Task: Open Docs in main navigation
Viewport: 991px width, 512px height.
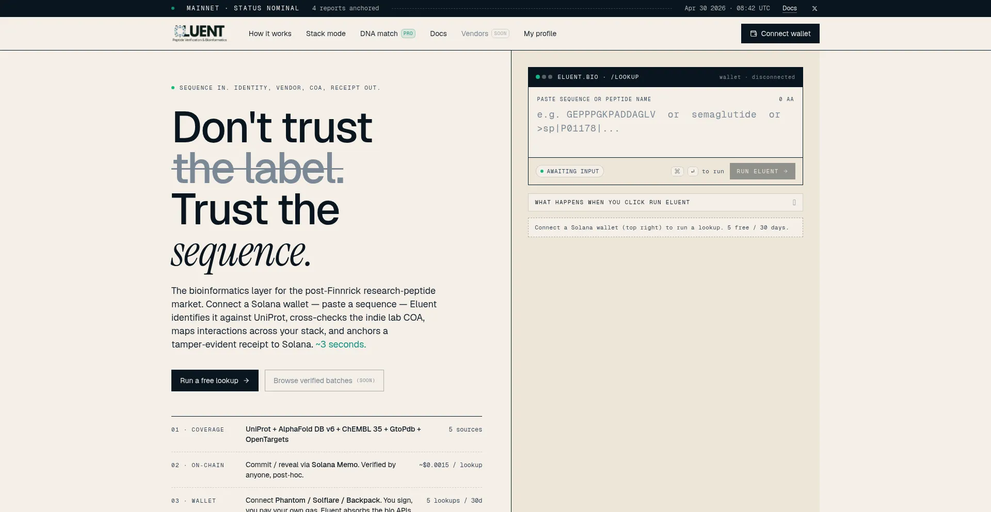Action: tap(438, 34)
